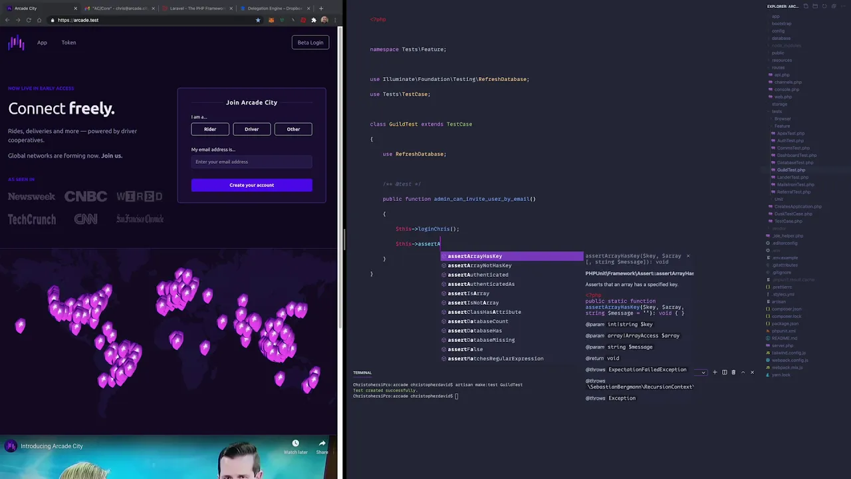Close the autocomplete documentation popup
The height and width of the screenshot is (479, 851).
point(688,256)
